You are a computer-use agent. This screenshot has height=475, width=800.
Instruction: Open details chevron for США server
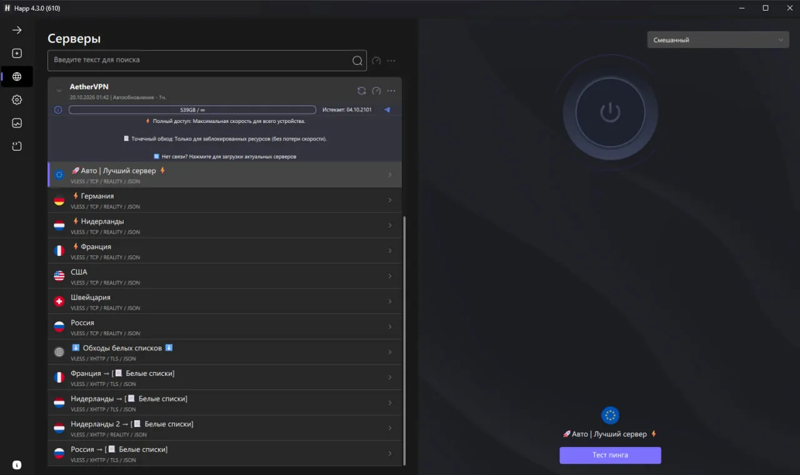tap(390, 276)
